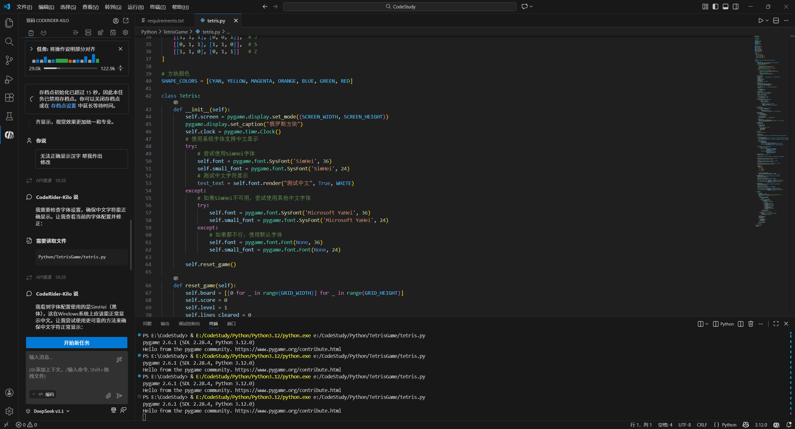
Task: Open the Source Control view
Action: 9,60
